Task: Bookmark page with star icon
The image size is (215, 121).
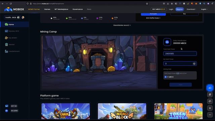Action: point(147,4)
